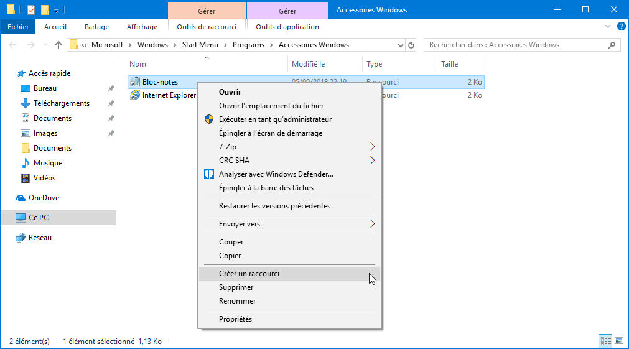Expand the ribbon with the chevron
Screen dimensions: 629x349
pyautogui.click(x=608, y=27)
